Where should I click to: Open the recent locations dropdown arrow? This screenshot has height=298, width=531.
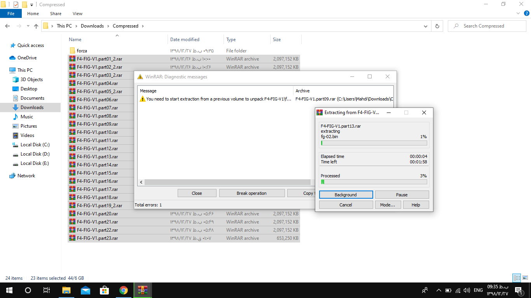28,26
